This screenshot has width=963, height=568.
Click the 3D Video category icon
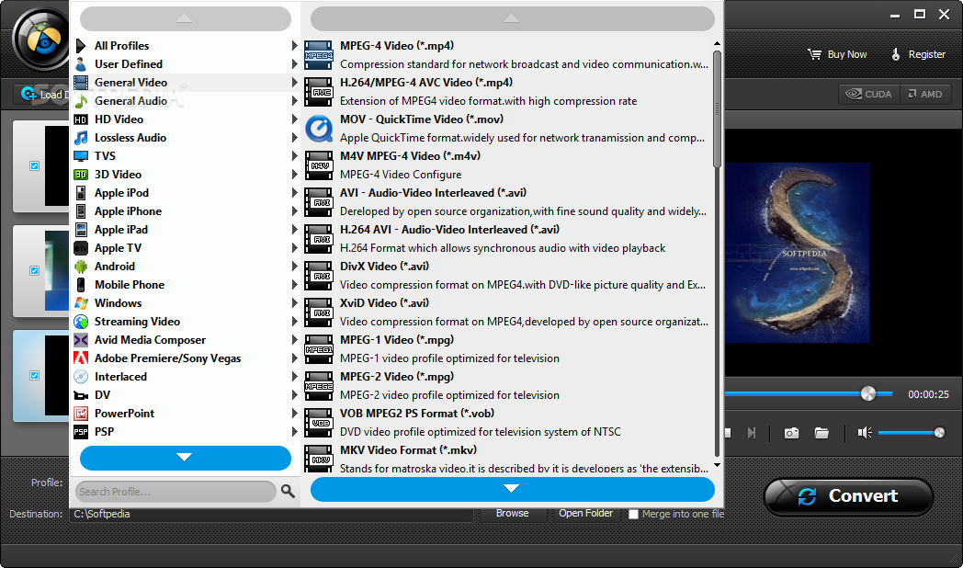coord(81,175)
